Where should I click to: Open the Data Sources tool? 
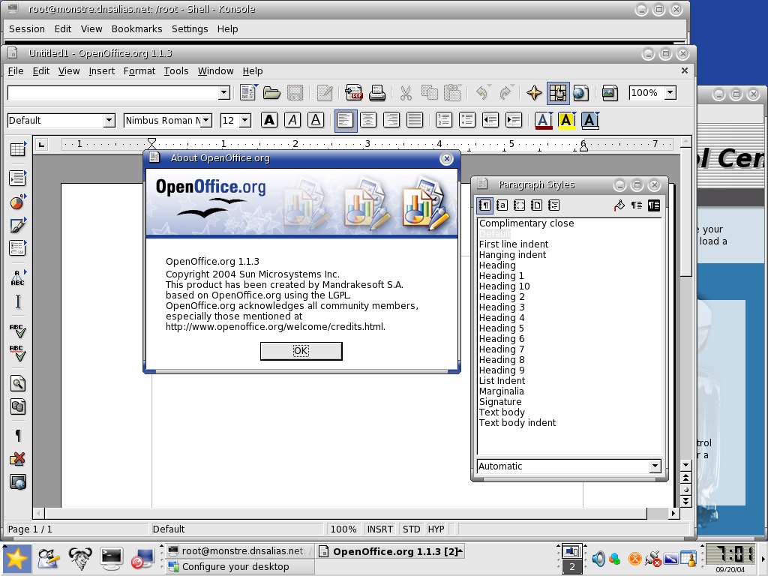click(x=18, y=406)
